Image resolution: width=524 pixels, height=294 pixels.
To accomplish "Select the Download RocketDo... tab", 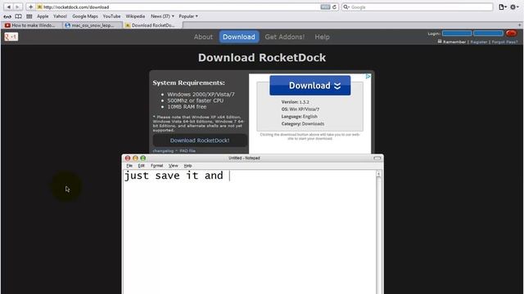I will 153,25.
